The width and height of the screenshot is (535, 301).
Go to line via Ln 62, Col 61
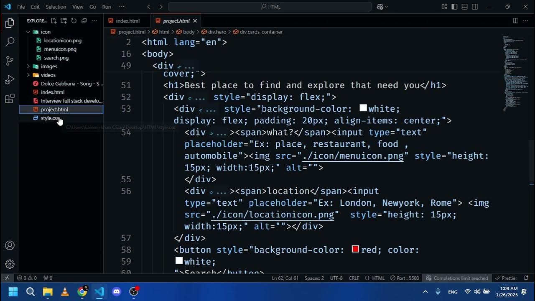click(285, 278)
